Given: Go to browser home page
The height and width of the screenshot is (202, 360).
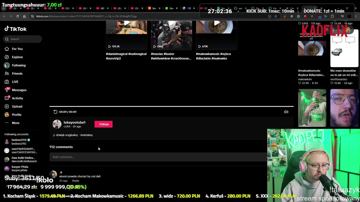Looking at the screenshot, I should point(24,16).
